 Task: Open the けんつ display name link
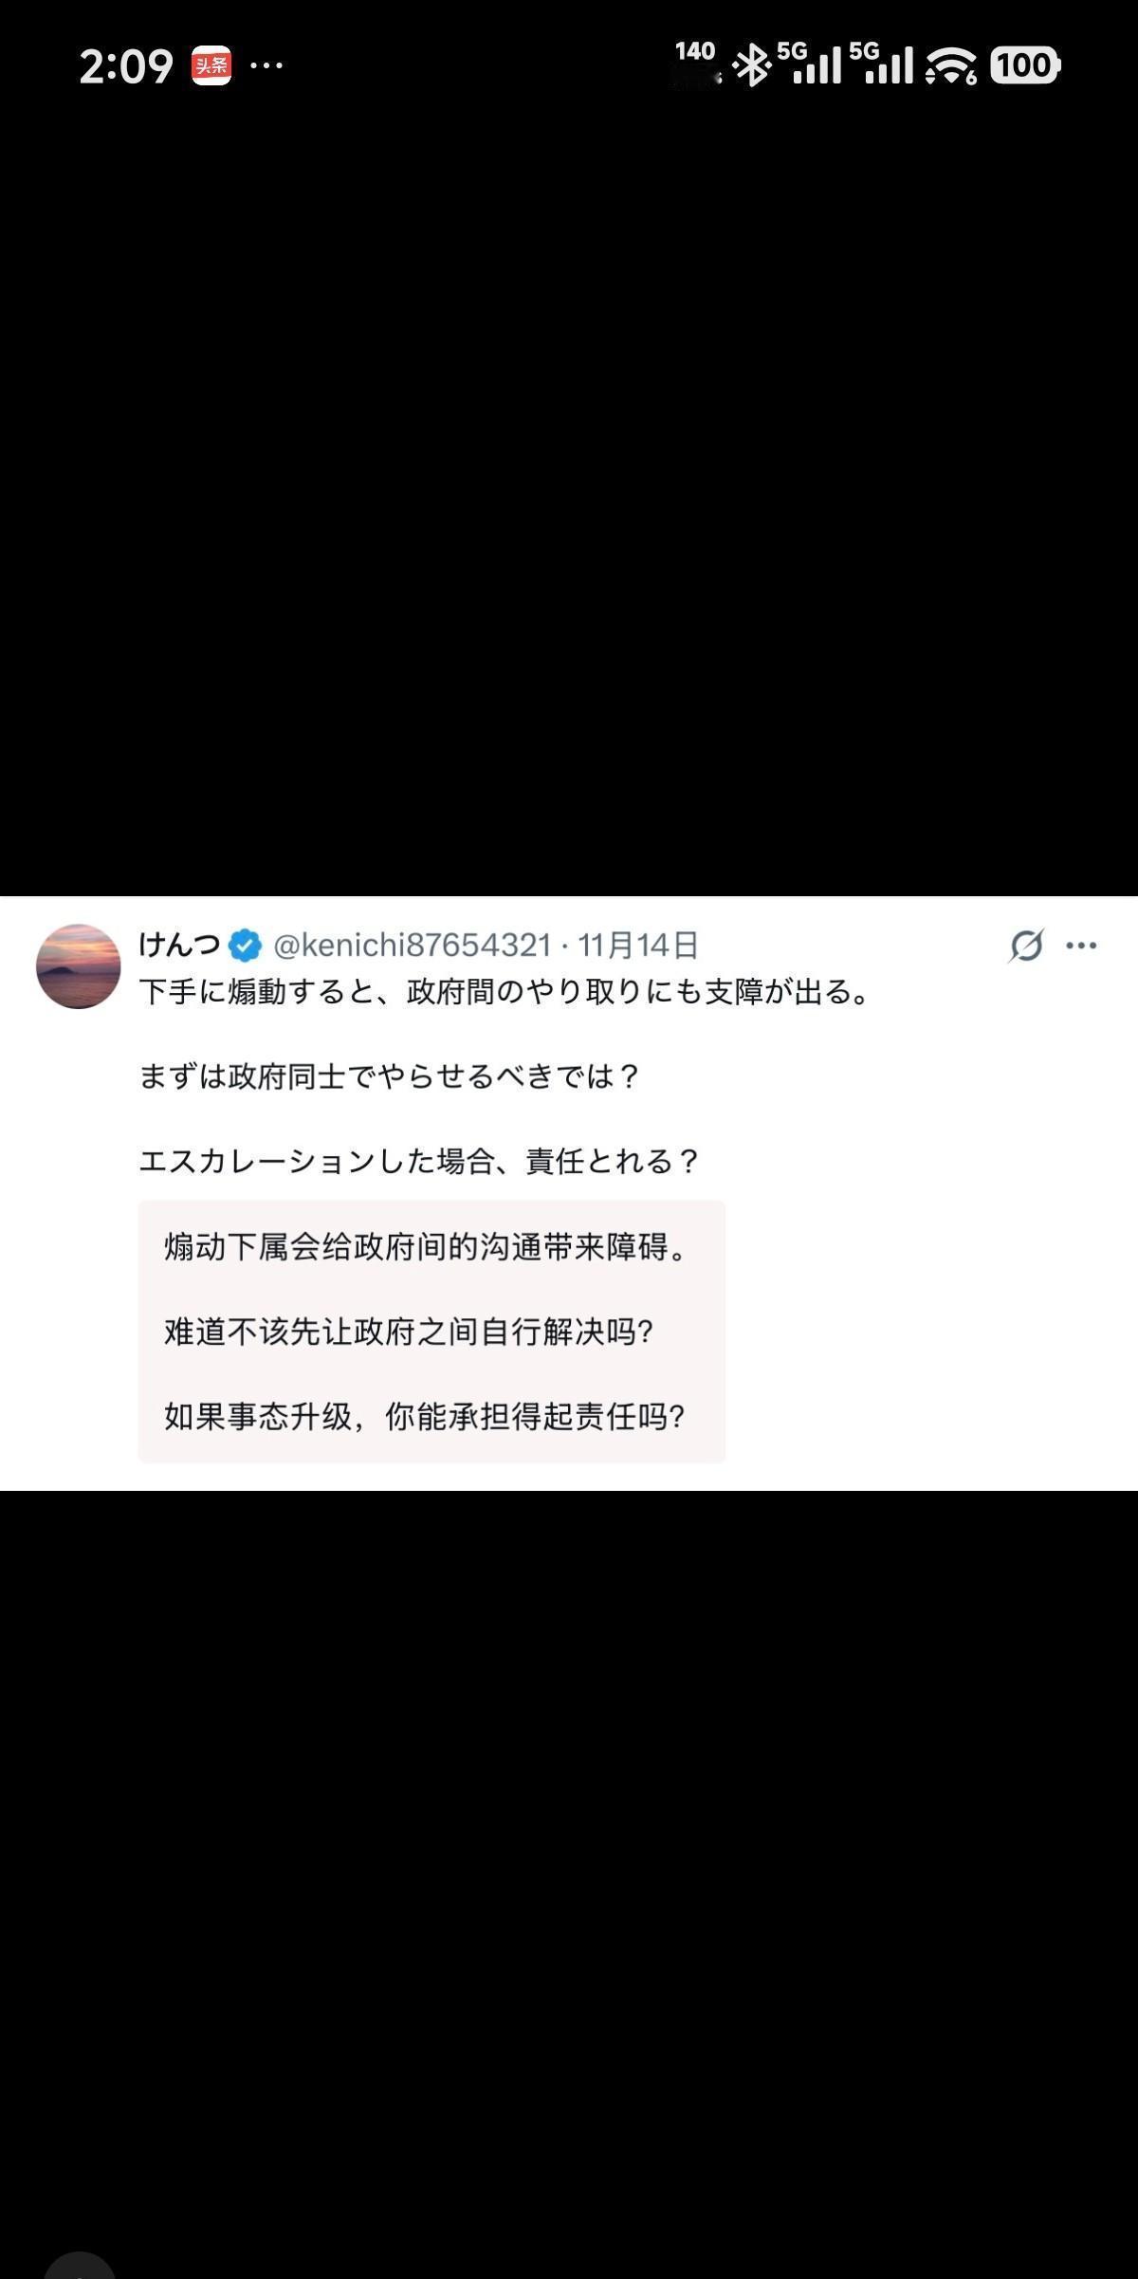point(179,945)
